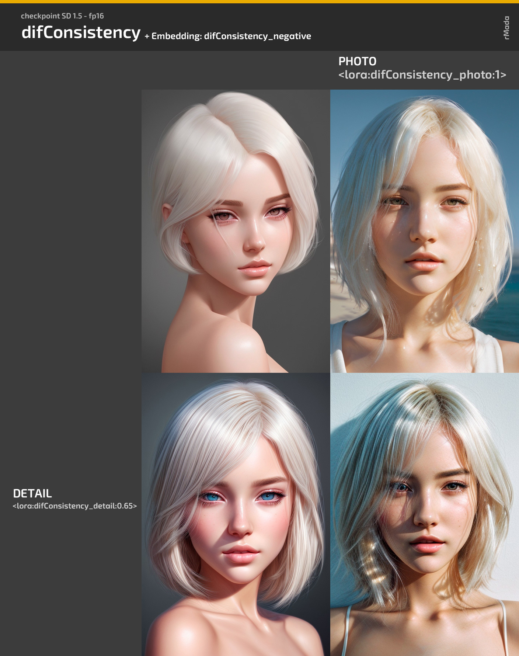The image size is (519, 656).
Task: Select the PHOTO column heading
Action: click(x=357, y=61)
